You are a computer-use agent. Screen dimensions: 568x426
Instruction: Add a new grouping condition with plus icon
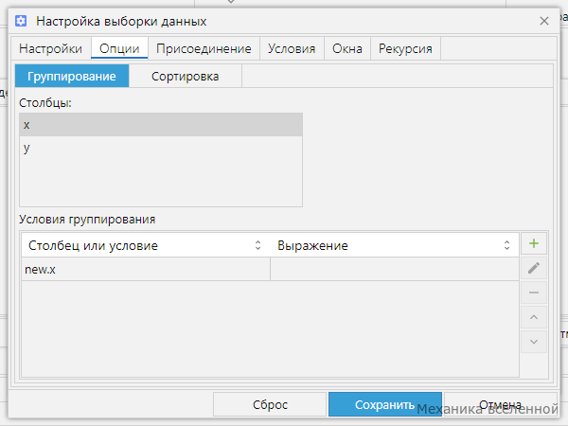(534, 243)
